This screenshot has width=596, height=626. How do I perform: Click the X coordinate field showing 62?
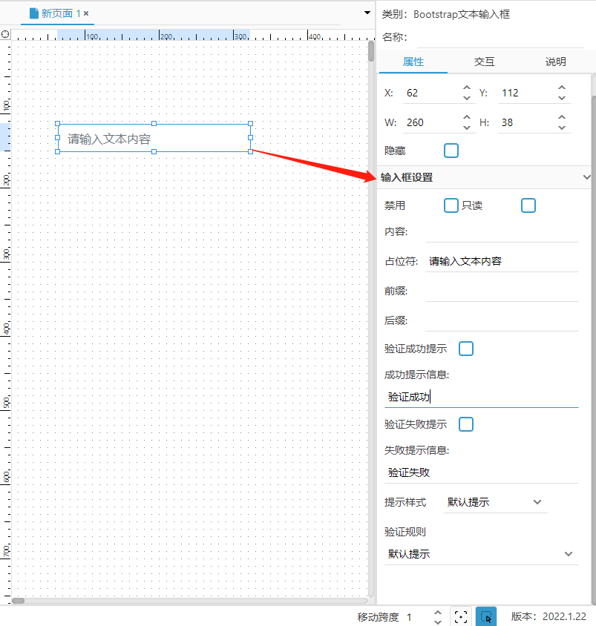pyautogui.click(x=432, y=93)
